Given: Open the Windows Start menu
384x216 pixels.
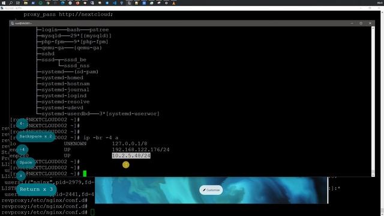Looking at the screenshot, I should pyautogui.click(x=4, y=3).
